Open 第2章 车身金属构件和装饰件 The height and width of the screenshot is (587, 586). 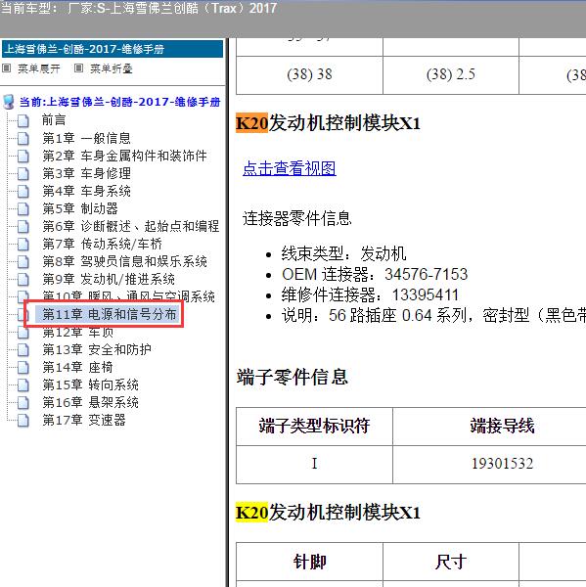click(x=124, y=156)
